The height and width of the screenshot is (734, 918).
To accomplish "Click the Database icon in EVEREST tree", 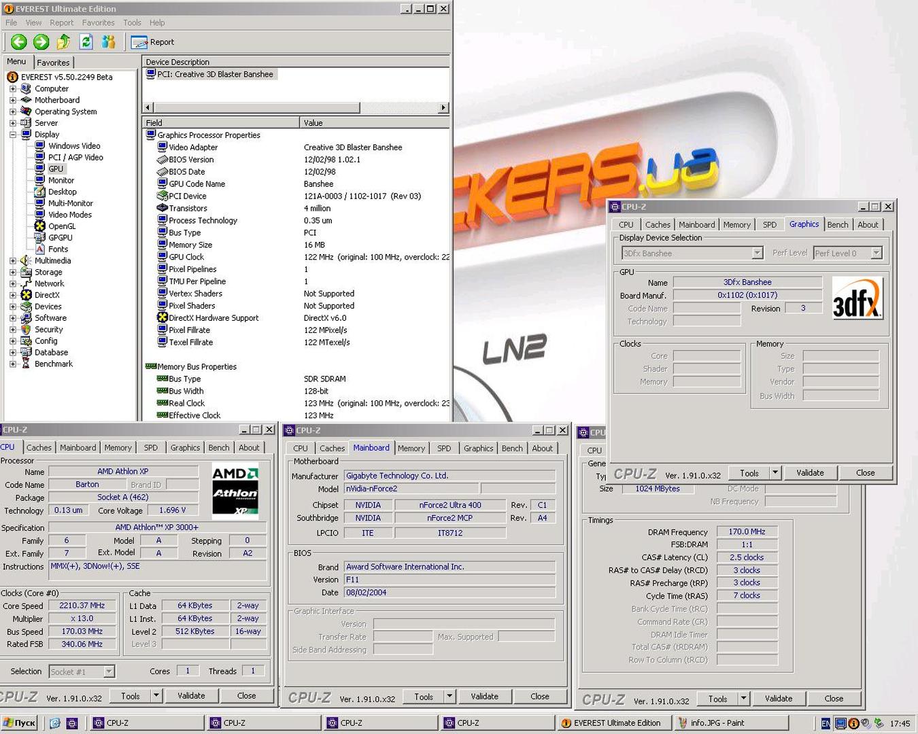I will tap(26, 352).
